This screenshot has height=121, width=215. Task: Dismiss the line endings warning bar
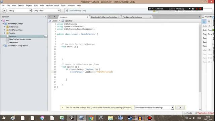click(x=63, y=108)
